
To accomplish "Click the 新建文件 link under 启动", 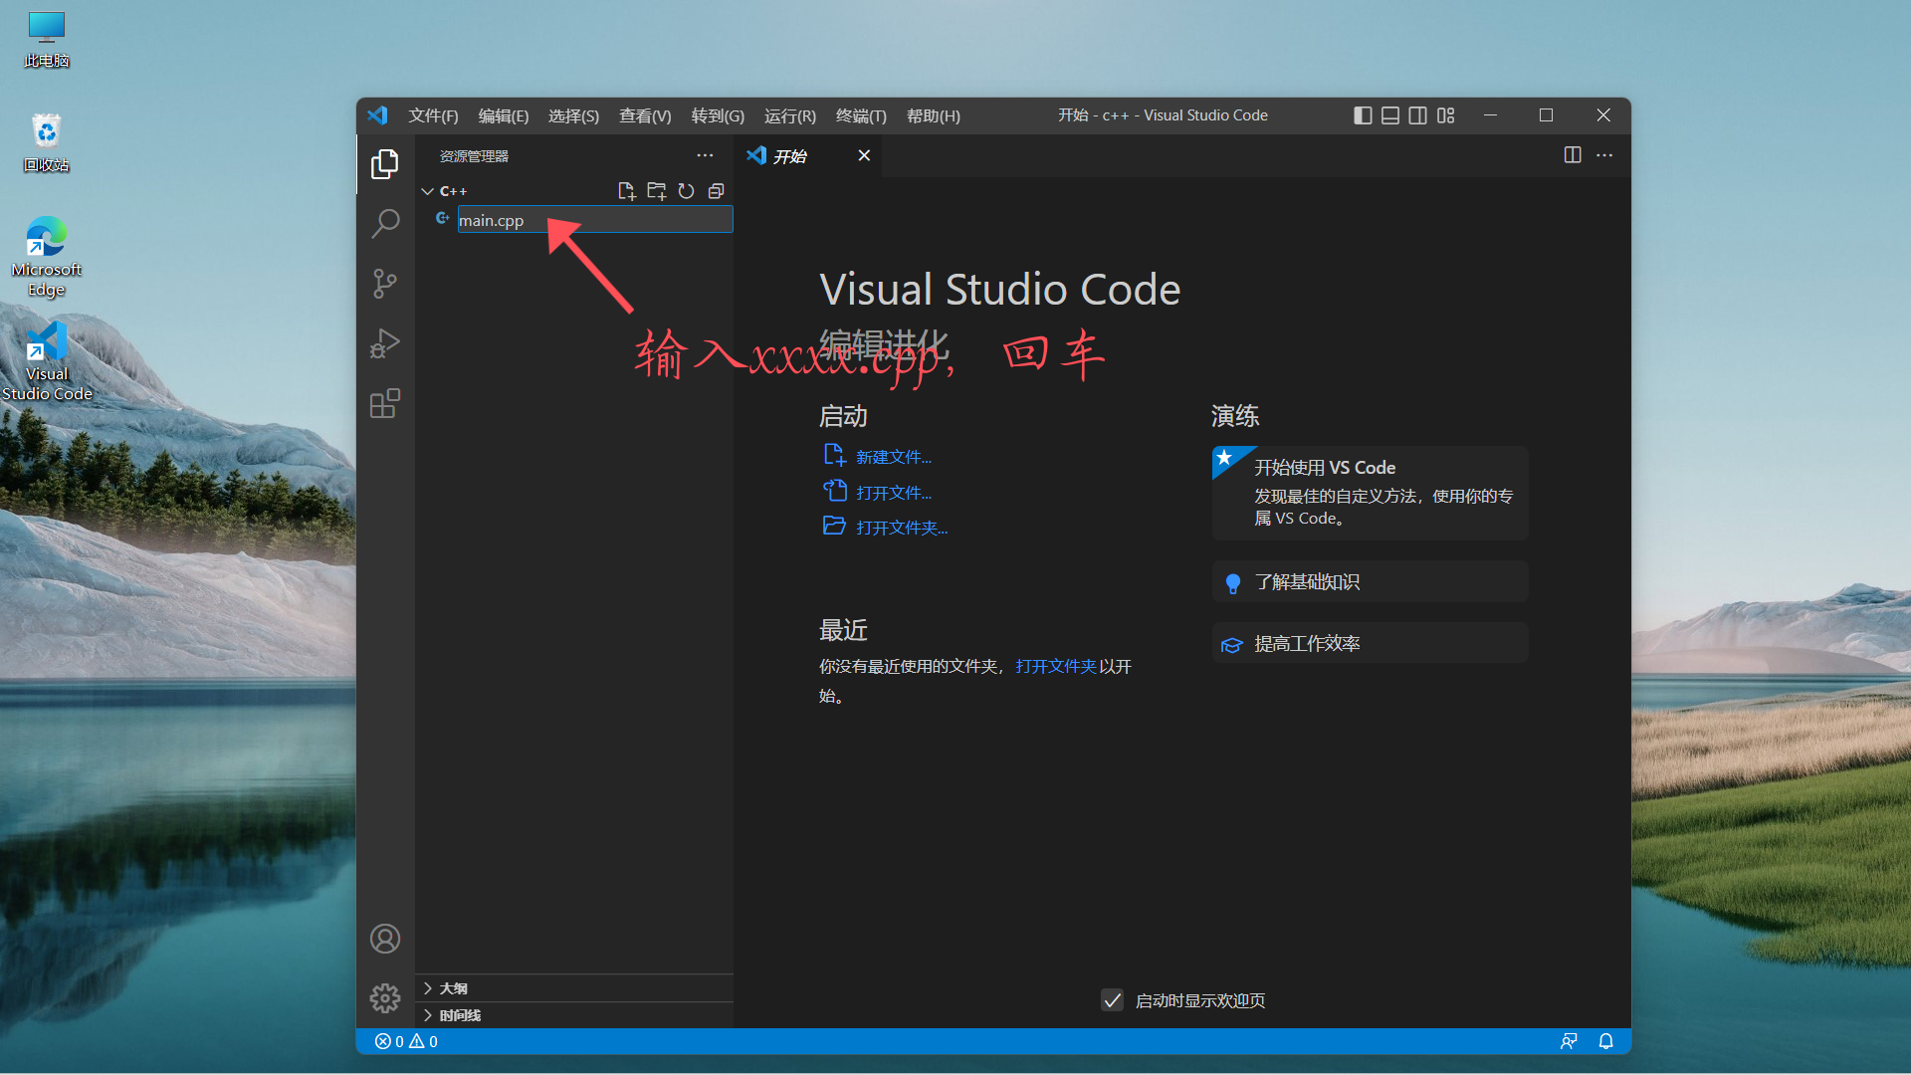I will point(893,456).
